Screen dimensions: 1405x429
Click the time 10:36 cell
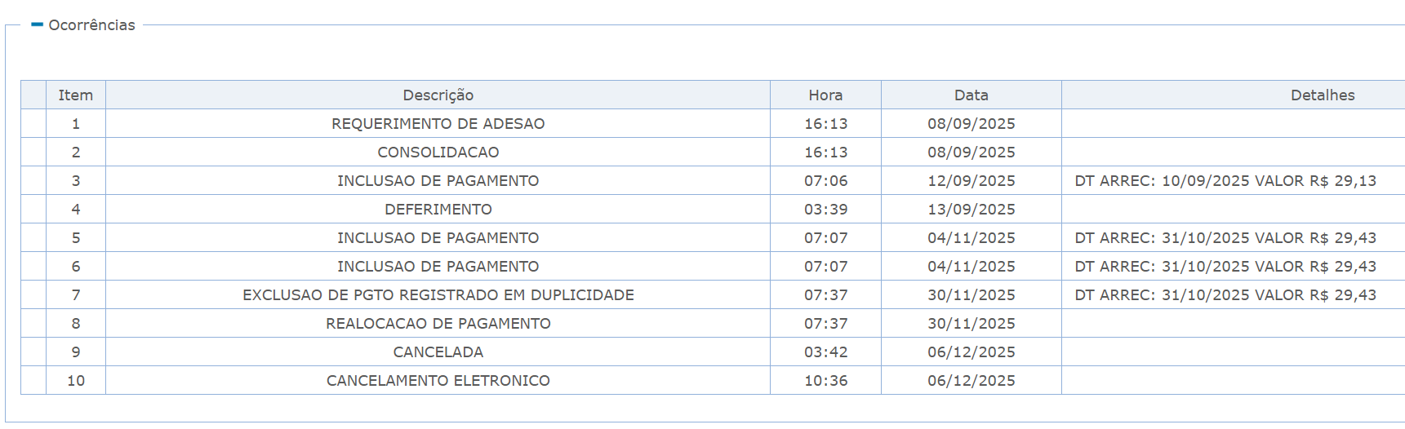825,380
